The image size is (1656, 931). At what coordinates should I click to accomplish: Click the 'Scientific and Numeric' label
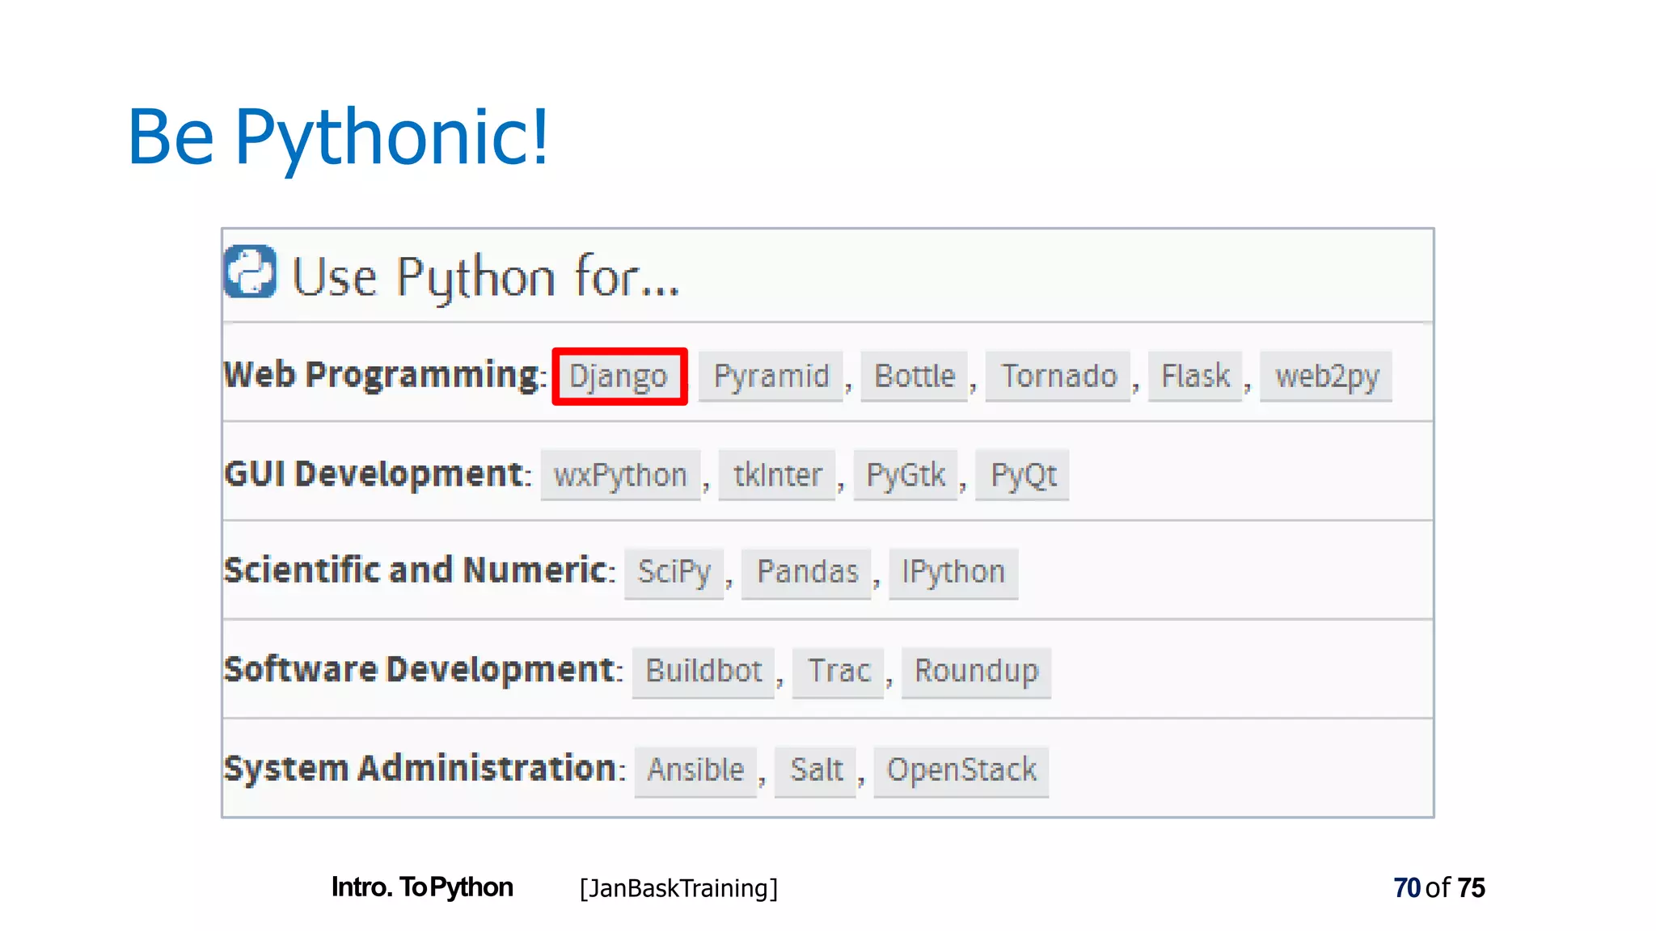(x=416, y=571)
